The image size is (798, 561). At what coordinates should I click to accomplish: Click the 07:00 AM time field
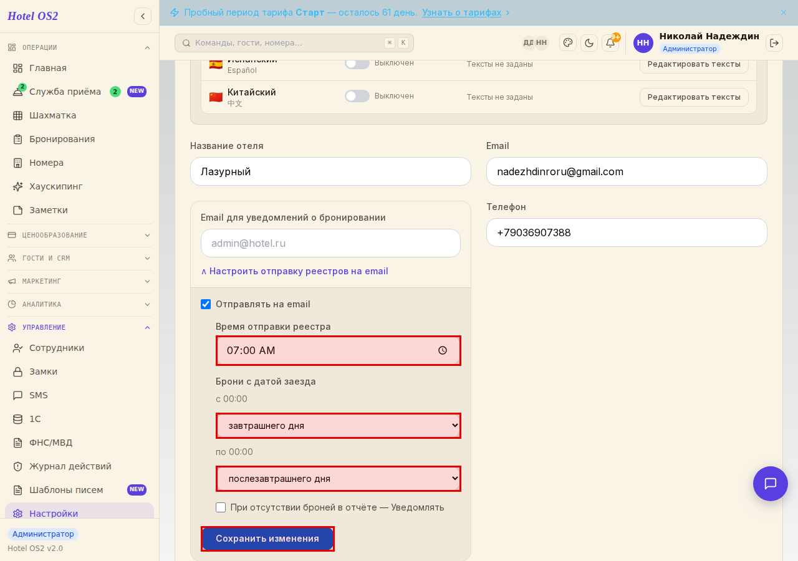coord(339,350)
